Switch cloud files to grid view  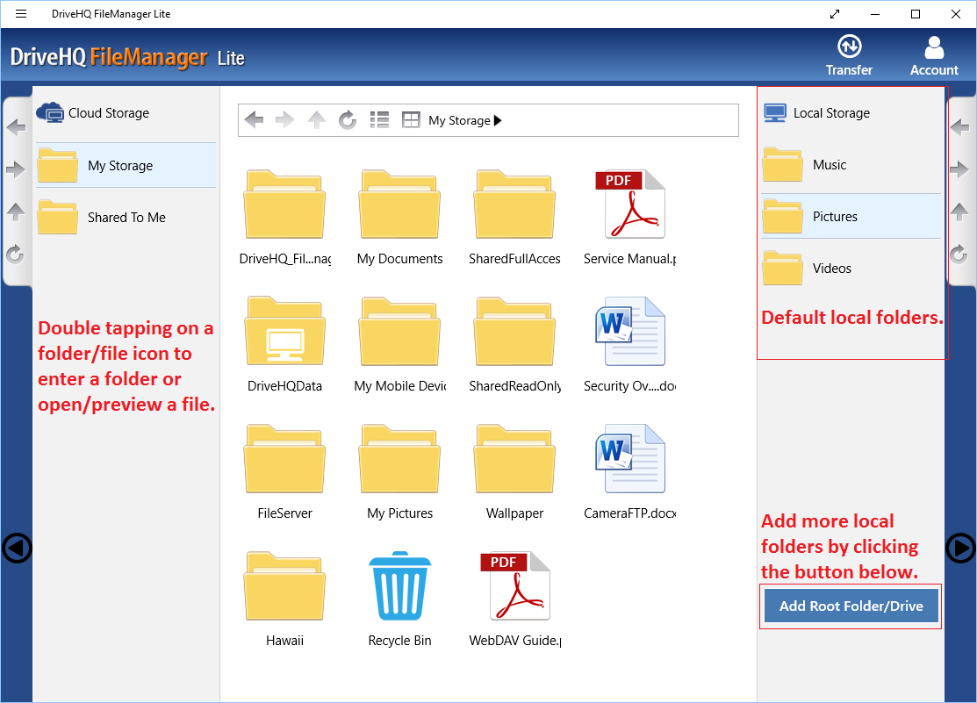[x=410, y=120]
